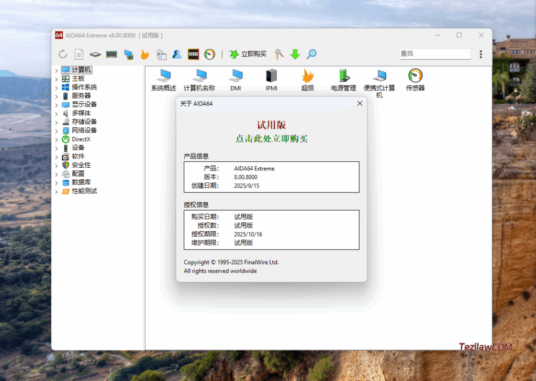Click the monitor diagnostics toolbar icon
The image size is (536, 381).
pyautogui.click(x=129, y=55)
